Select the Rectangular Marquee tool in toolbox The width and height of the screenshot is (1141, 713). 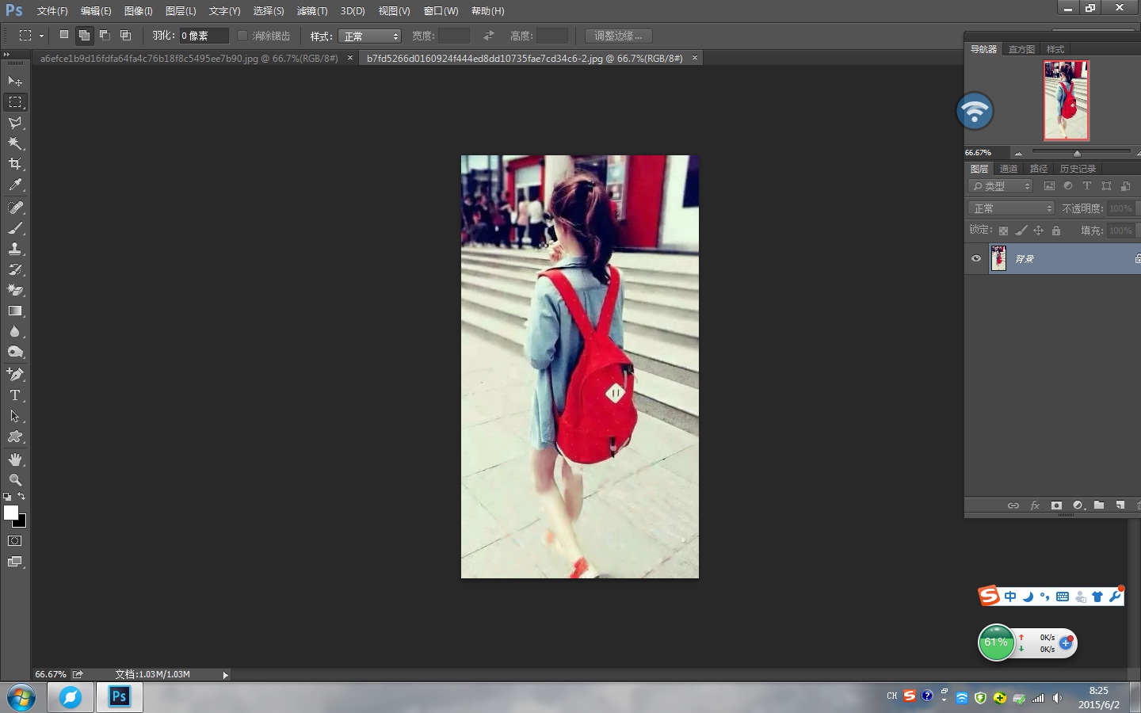pyautogui.click(x=15, y=102)
